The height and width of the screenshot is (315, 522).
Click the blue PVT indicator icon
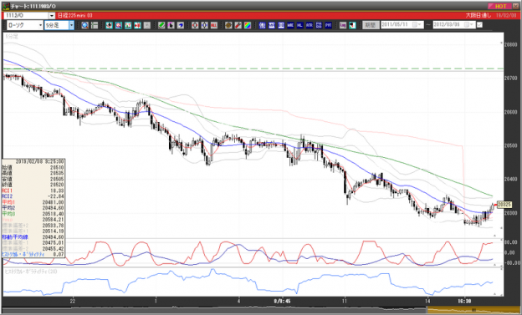(x=328, y=25)
